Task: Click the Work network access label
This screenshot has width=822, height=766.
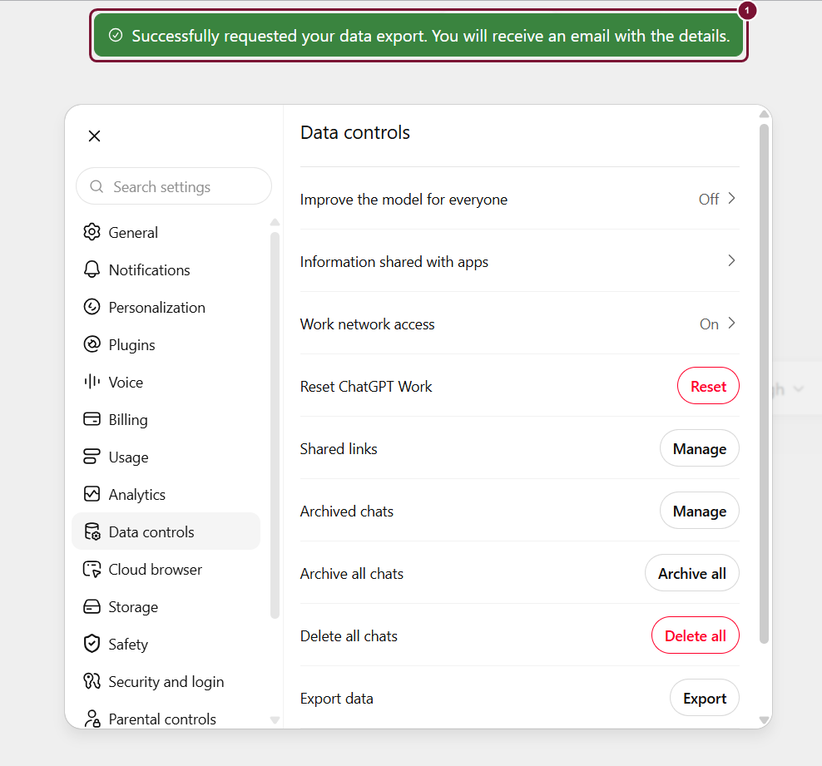Action: click(x=367, y=324)
